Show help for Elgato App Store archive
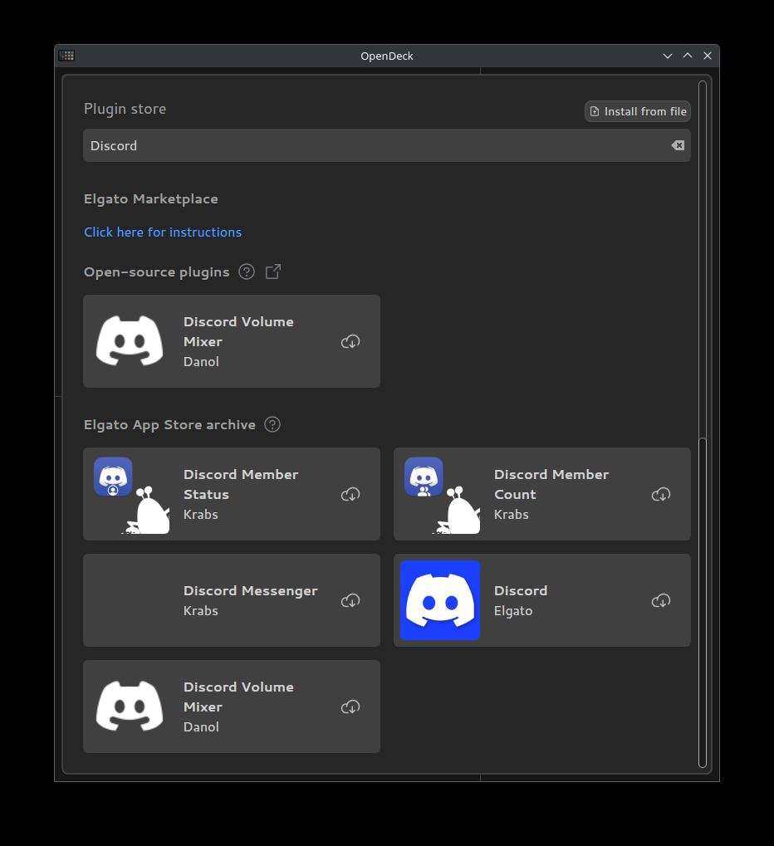 pyautogui.click(x=272, y=424)
